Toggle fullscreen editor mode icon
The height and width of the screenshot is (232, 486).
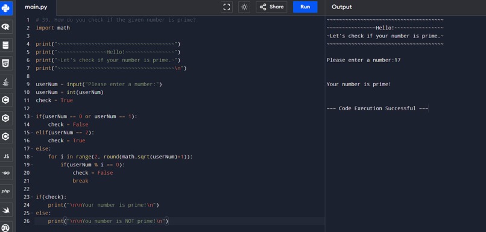coord(227,7)
